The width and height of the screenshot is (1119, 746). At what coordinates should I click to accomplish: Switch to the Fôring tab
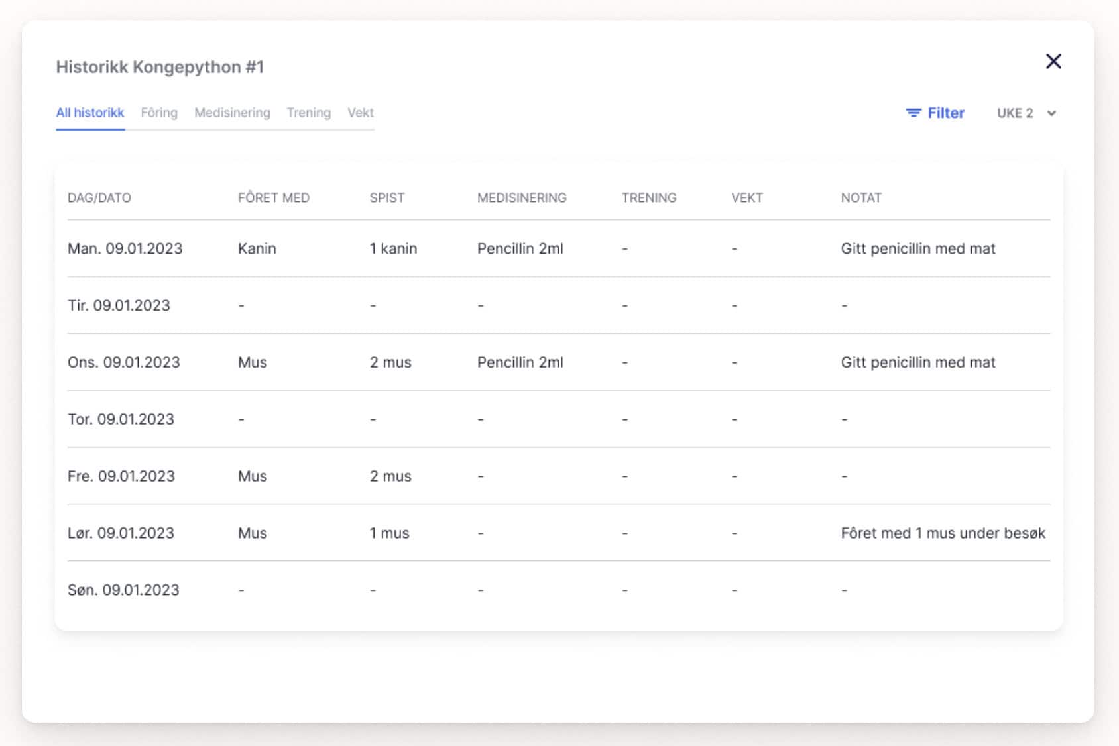[x=159, y=113]
